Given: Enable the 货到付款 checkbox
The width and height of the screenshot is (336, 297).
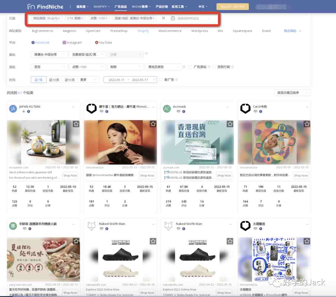Looking at the screenshot, I should point(213,67).
